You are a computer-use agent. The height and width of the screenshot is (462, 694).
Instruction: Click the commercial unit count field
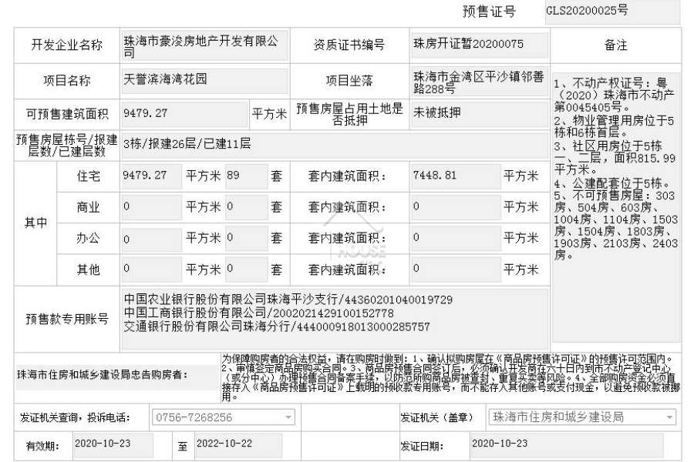click(x=247, y=207)
